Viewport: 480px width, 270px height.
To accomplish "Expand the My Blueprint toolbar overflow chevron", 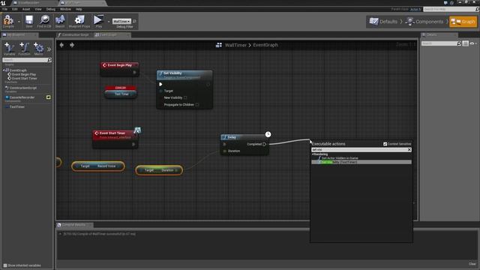I will (x=49, y=49).
